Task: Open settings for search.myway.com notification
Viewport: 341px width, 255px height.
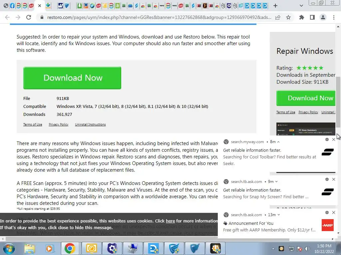Action: pos(327,139)
